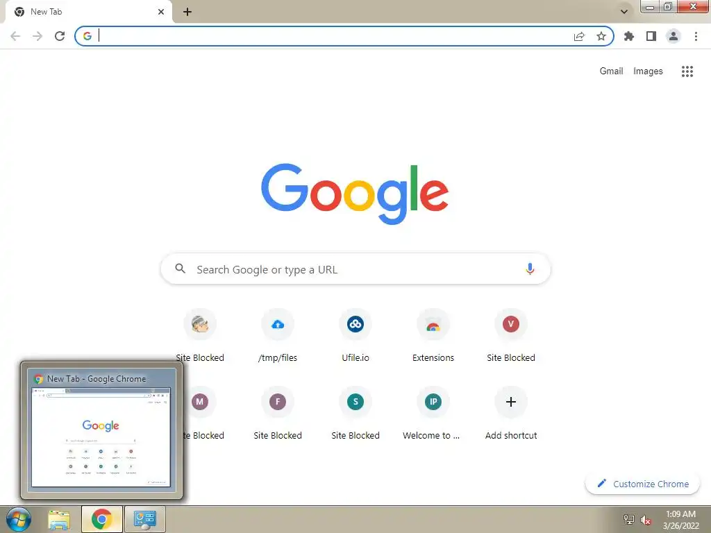Click the Google logo

pos(355,194)
